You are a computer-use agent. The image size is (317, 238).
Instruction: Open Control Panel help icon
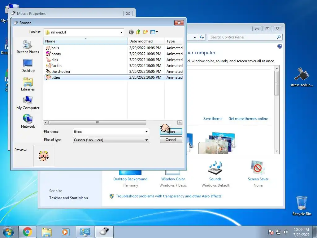tap(280, 46)
